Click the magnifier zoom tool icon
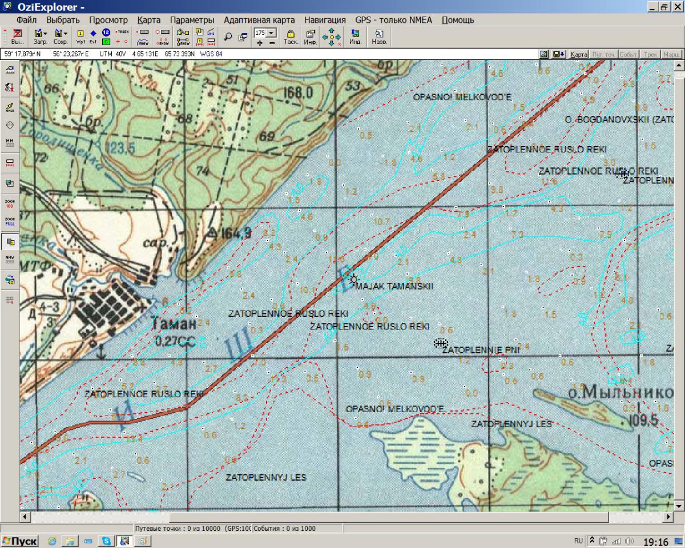Screen dimensions: 685x548 coord(228,37)
